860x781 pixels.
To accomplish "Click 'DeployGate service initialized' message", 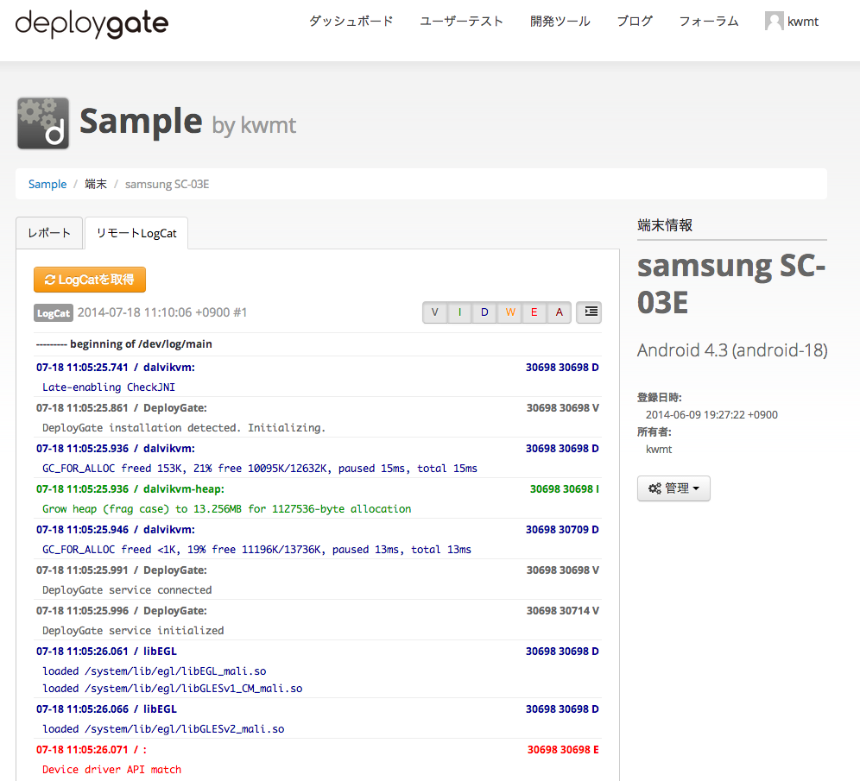I will tap(133, 630).
